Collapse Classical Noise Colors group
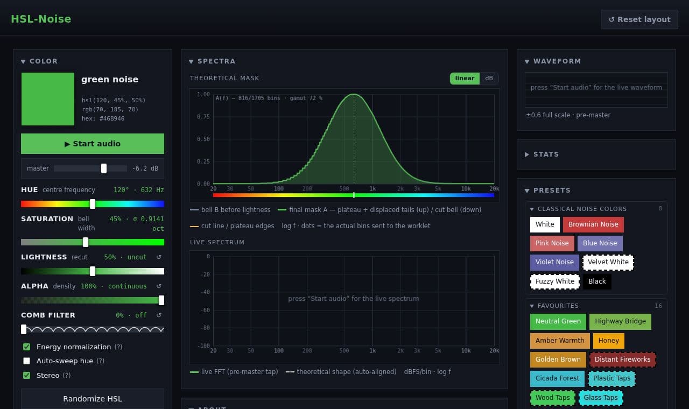 pos(532,209)
